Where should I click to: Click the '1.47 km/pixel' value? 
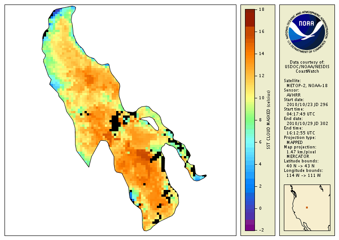pyautogui.click(x=301, y=152)
